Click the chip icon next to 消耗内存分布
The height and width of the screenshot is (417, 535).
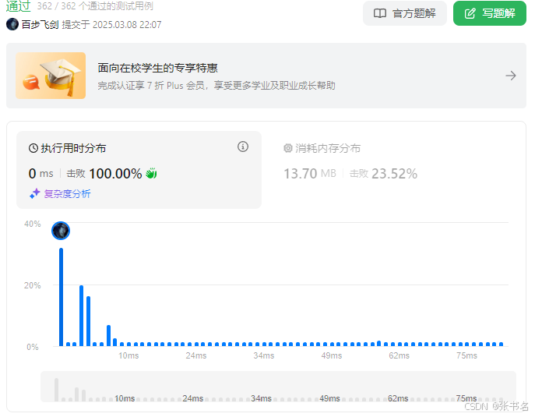point(288,148)
